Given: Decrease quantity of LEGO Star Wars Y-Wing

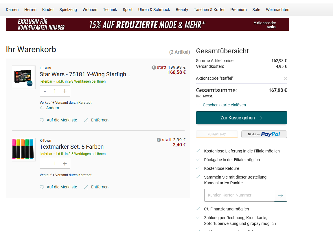Looking at the screenshot, I should pyautogui.click(x=45, y=91).
